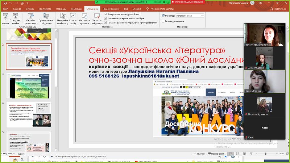Click the Share icon at top right
The height and width of the screenshot is (163, 290).
[x=278, y=9]
